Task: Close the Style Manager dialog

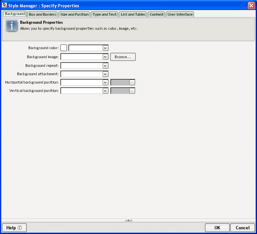Action: [x=251, y=6]
